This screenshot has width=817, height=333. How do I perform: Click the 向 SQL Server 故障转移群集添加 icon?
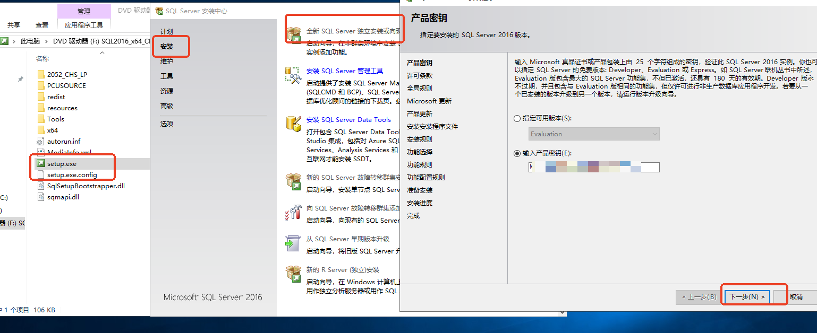pyautogui.click(x=294, y=212)
